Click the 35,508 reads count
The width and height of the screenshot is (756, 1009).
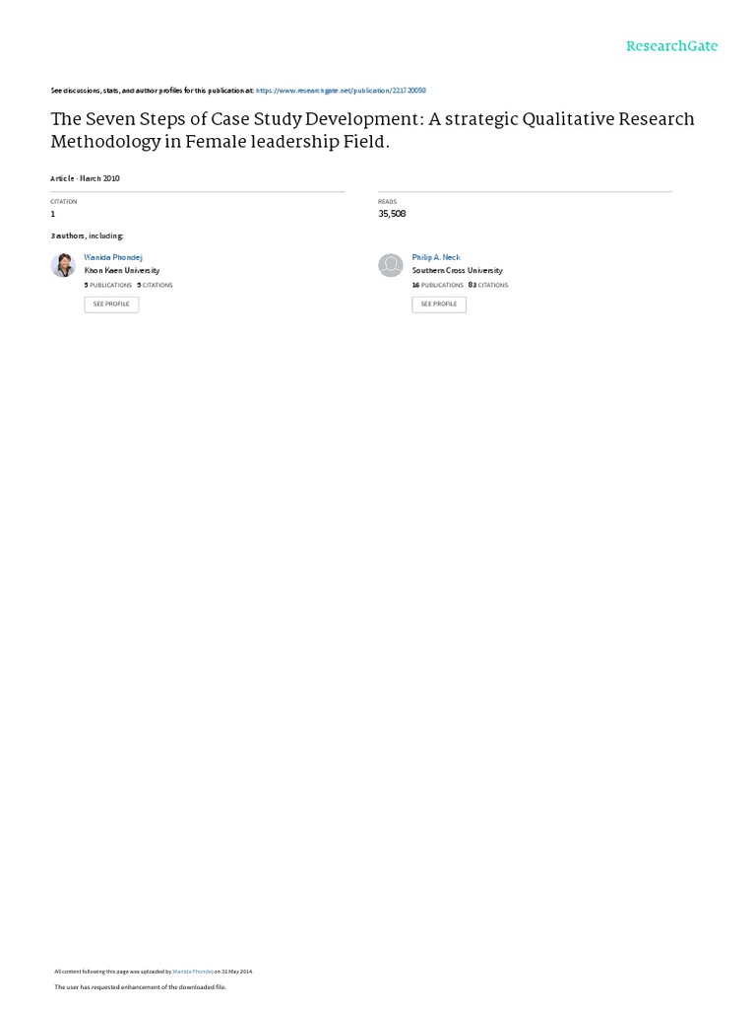pos(392,213)
